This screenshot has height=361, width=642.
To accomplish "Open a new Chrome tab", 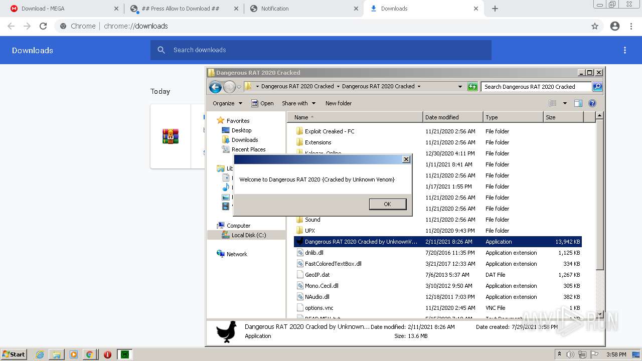I will click(x=495, y=9).
